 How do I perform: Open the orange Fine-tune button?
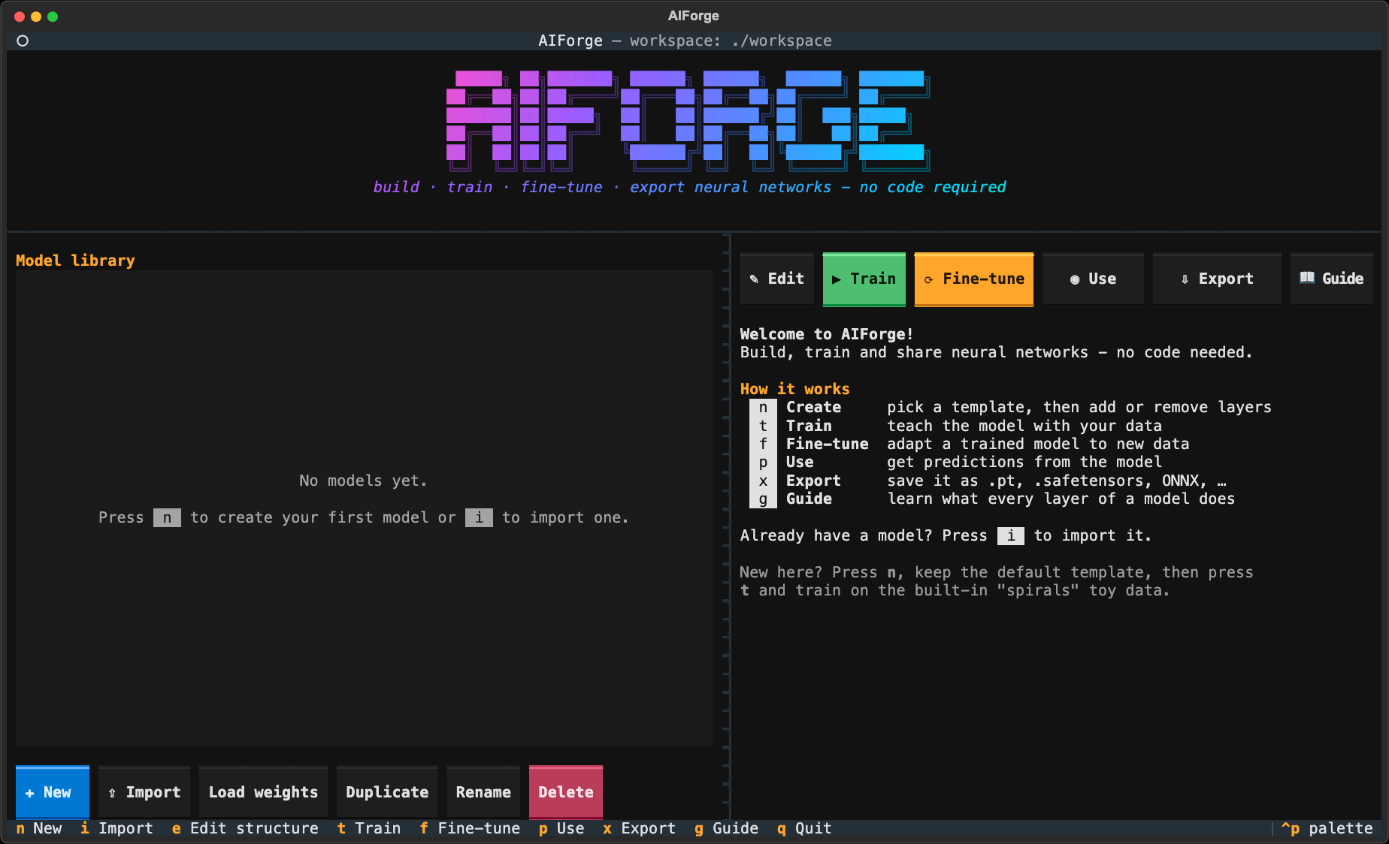click(974, 279)
